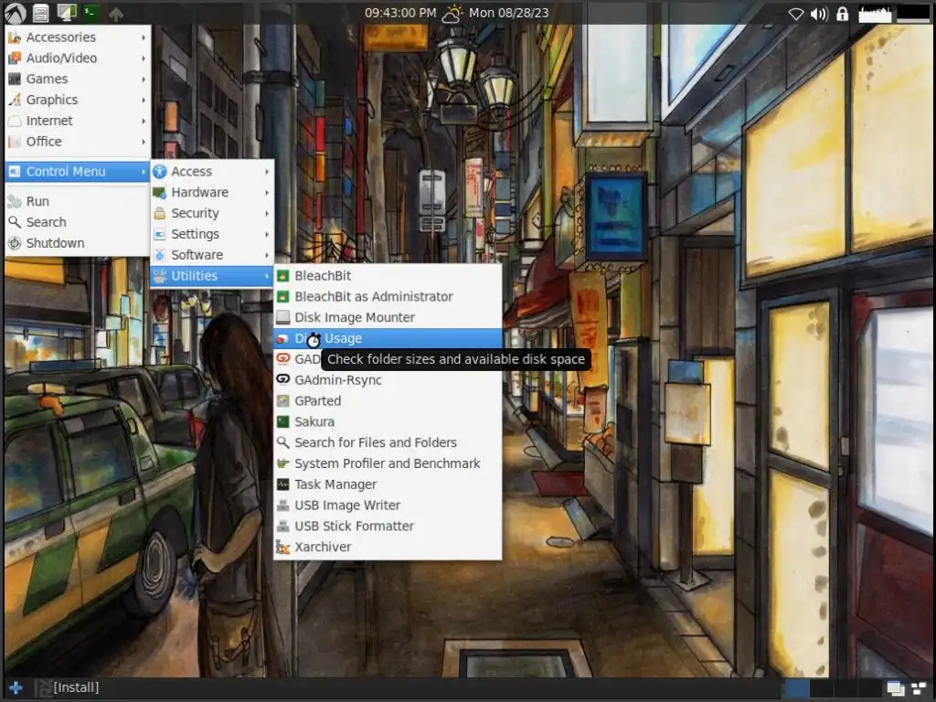Open the CPU usage graph monitor
Viewport: 936px width, 702px height.
[875, 13]
